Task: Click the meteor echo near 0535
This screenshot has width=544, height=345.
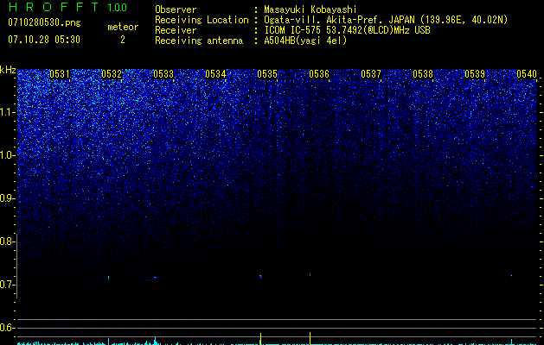Action: [x=260, y=276]
